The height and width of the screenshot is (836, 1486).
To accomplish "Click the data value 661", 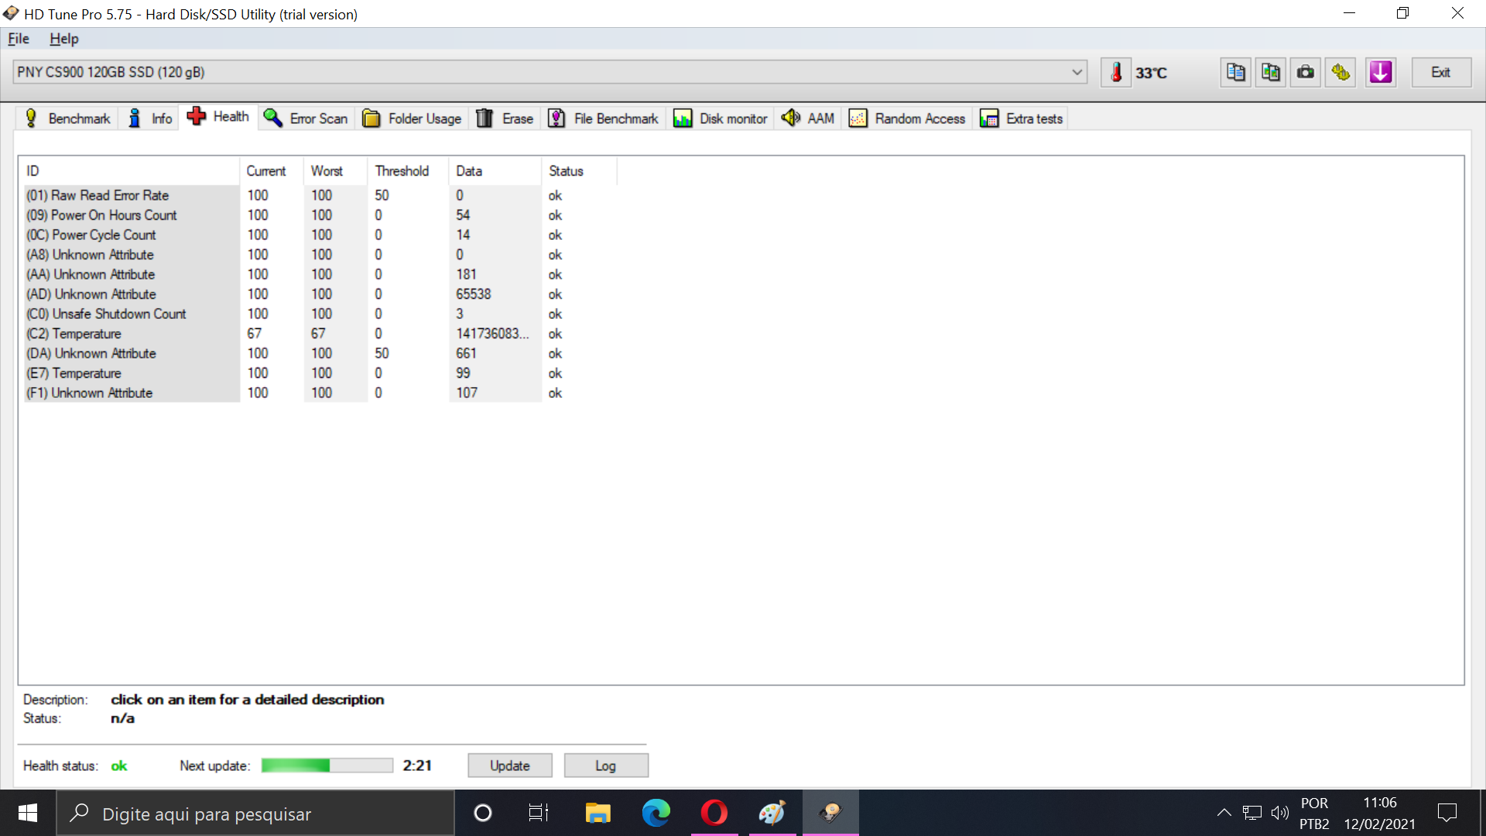I will click(x=467, y=354).
